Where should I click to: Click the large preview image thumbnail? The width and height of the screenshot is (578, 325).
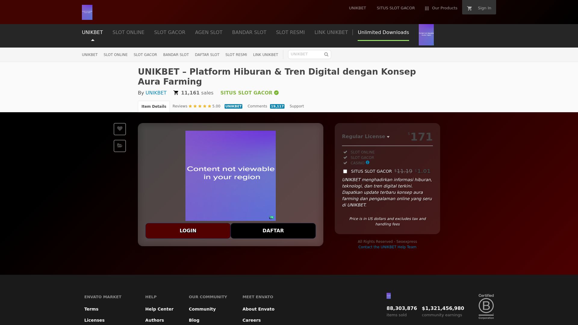(230, 176)
